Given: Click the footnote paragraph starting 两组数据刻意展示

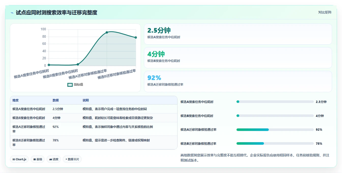Looking at the screenshot, I should coord(255,158).
